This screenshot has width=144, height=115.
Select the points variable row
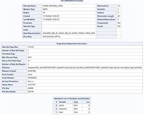click(x=72, y=106)
